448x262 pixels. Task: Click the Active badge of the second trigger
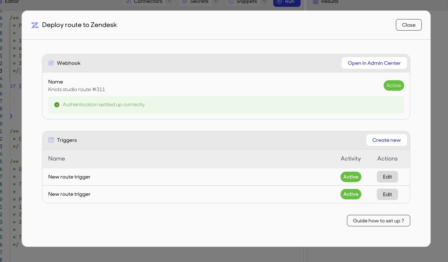[x=351, y=194]
